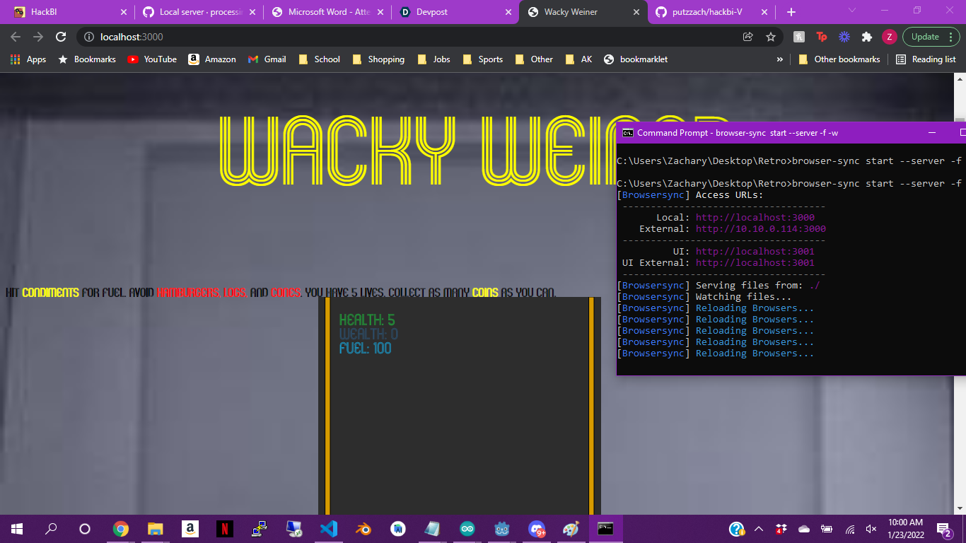Open Netflix app in taskbar
Image resolution: width=966 pixels, height=543 pixels.
224,528
